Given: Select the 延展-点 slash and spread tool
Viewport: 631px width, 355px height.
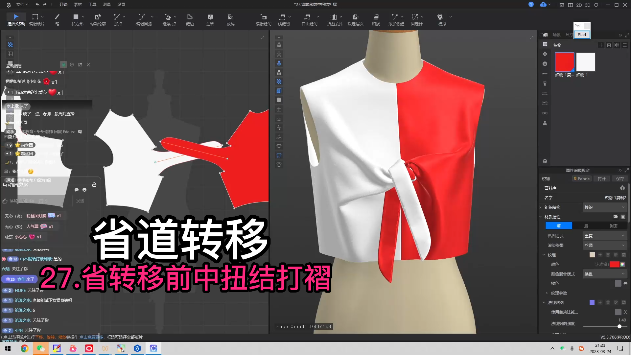Looking at the screenshot, I should coord(169,20).
